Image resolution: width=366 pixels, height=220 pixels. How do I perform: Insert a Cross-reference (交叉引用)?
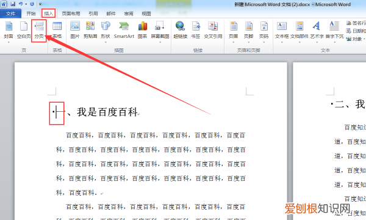point(213,30)
